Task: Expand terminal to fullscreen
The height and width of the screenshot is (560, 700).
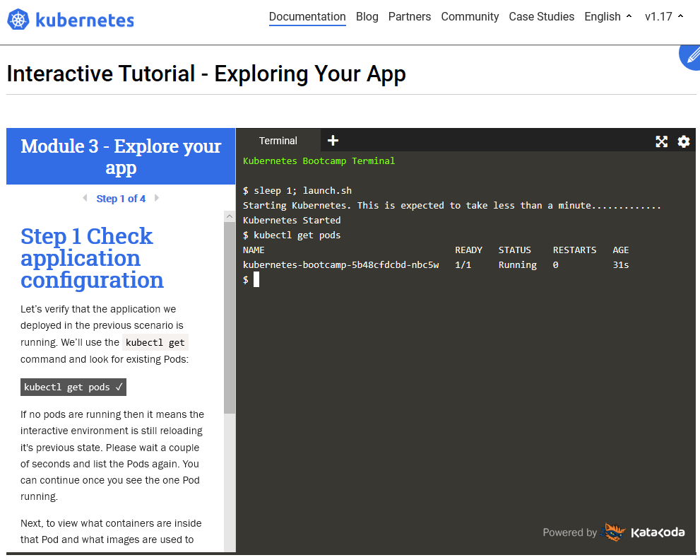Action: tap(661, 141)
